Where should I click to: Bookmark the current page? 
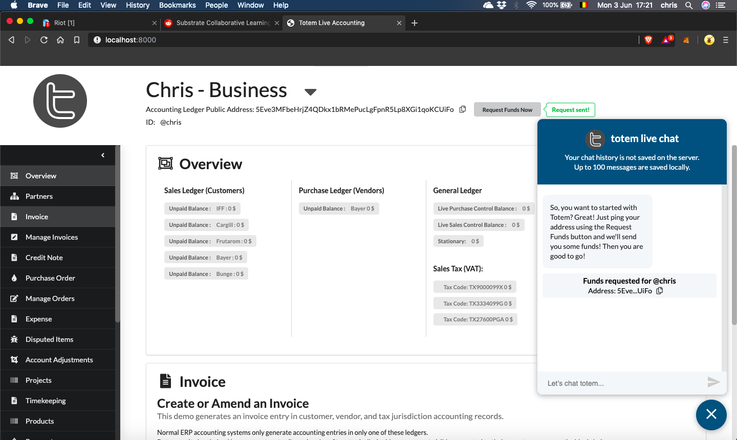[x=77, y=40]
